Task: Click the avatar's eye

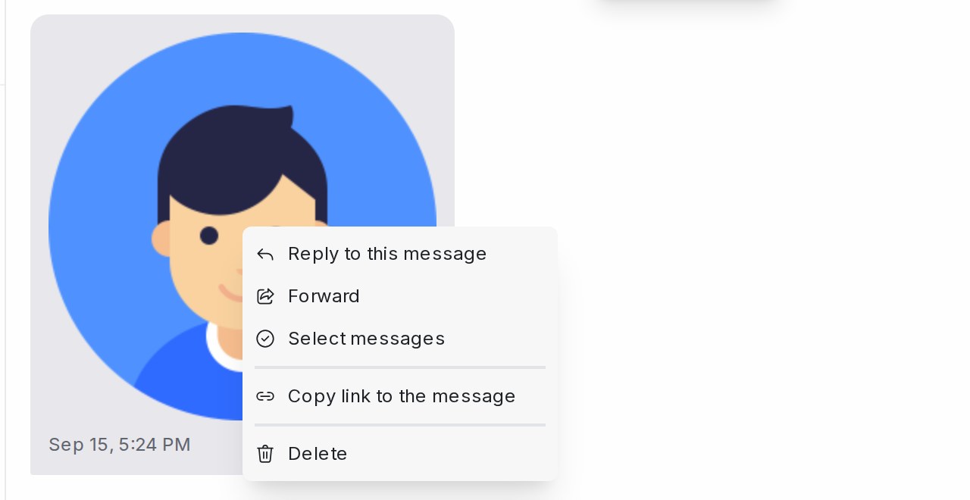Action: (209, 236)
